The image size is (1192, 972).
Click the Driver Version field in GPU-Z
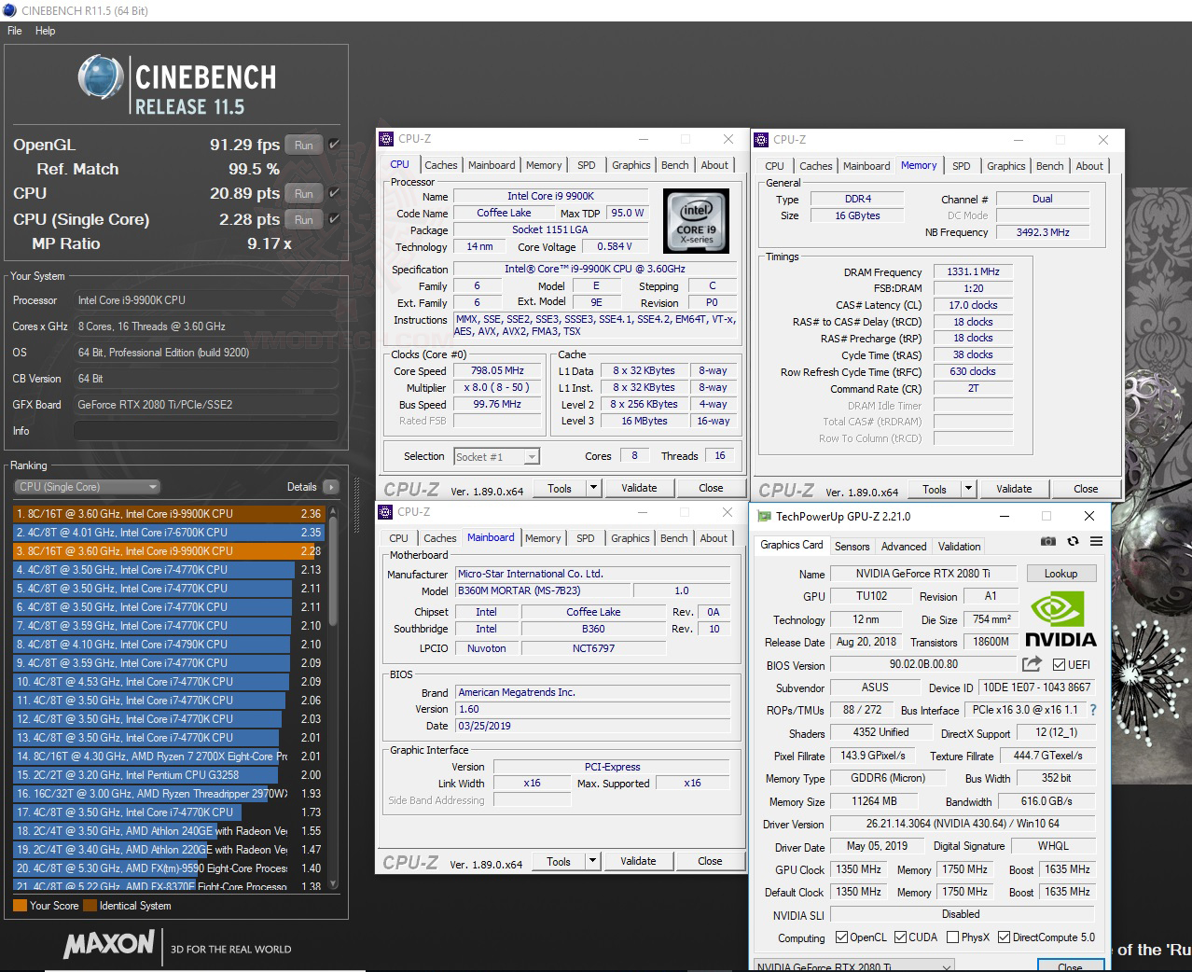coord(963,824)
